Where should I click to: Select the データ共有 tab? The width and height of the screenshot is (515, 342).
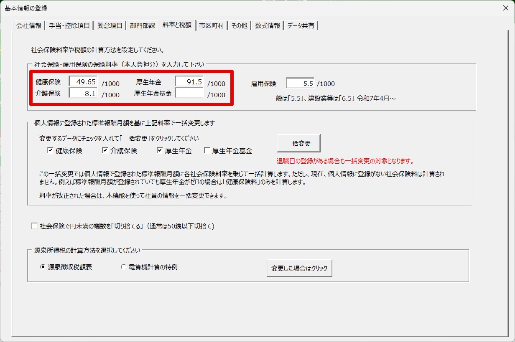301,26
